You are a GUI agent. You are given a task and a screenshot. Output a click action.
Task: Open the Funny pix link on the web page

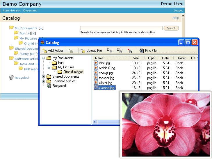[27, 54]
